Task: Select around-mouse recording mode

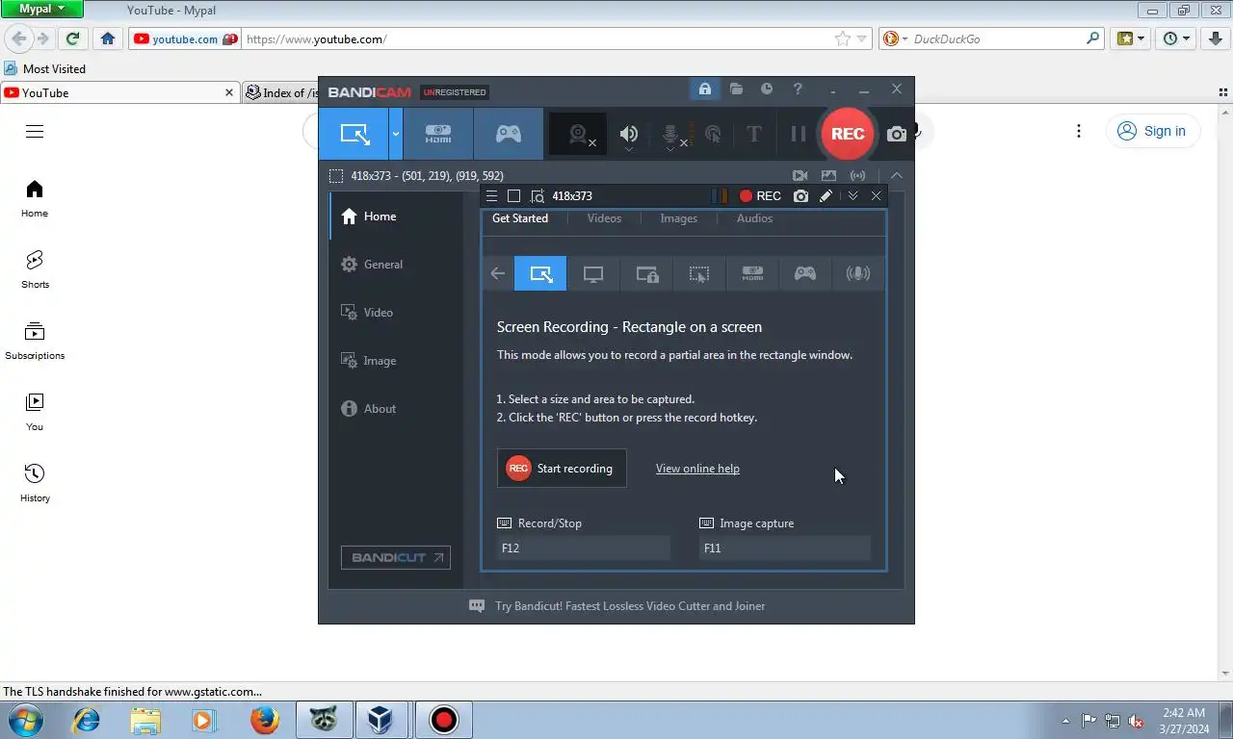Action: pos(699,274)
